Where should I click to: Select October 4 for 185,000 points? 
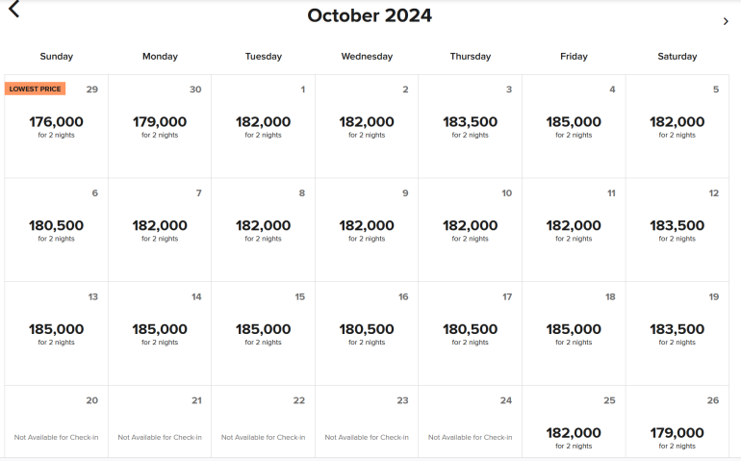tap(574, 126)
